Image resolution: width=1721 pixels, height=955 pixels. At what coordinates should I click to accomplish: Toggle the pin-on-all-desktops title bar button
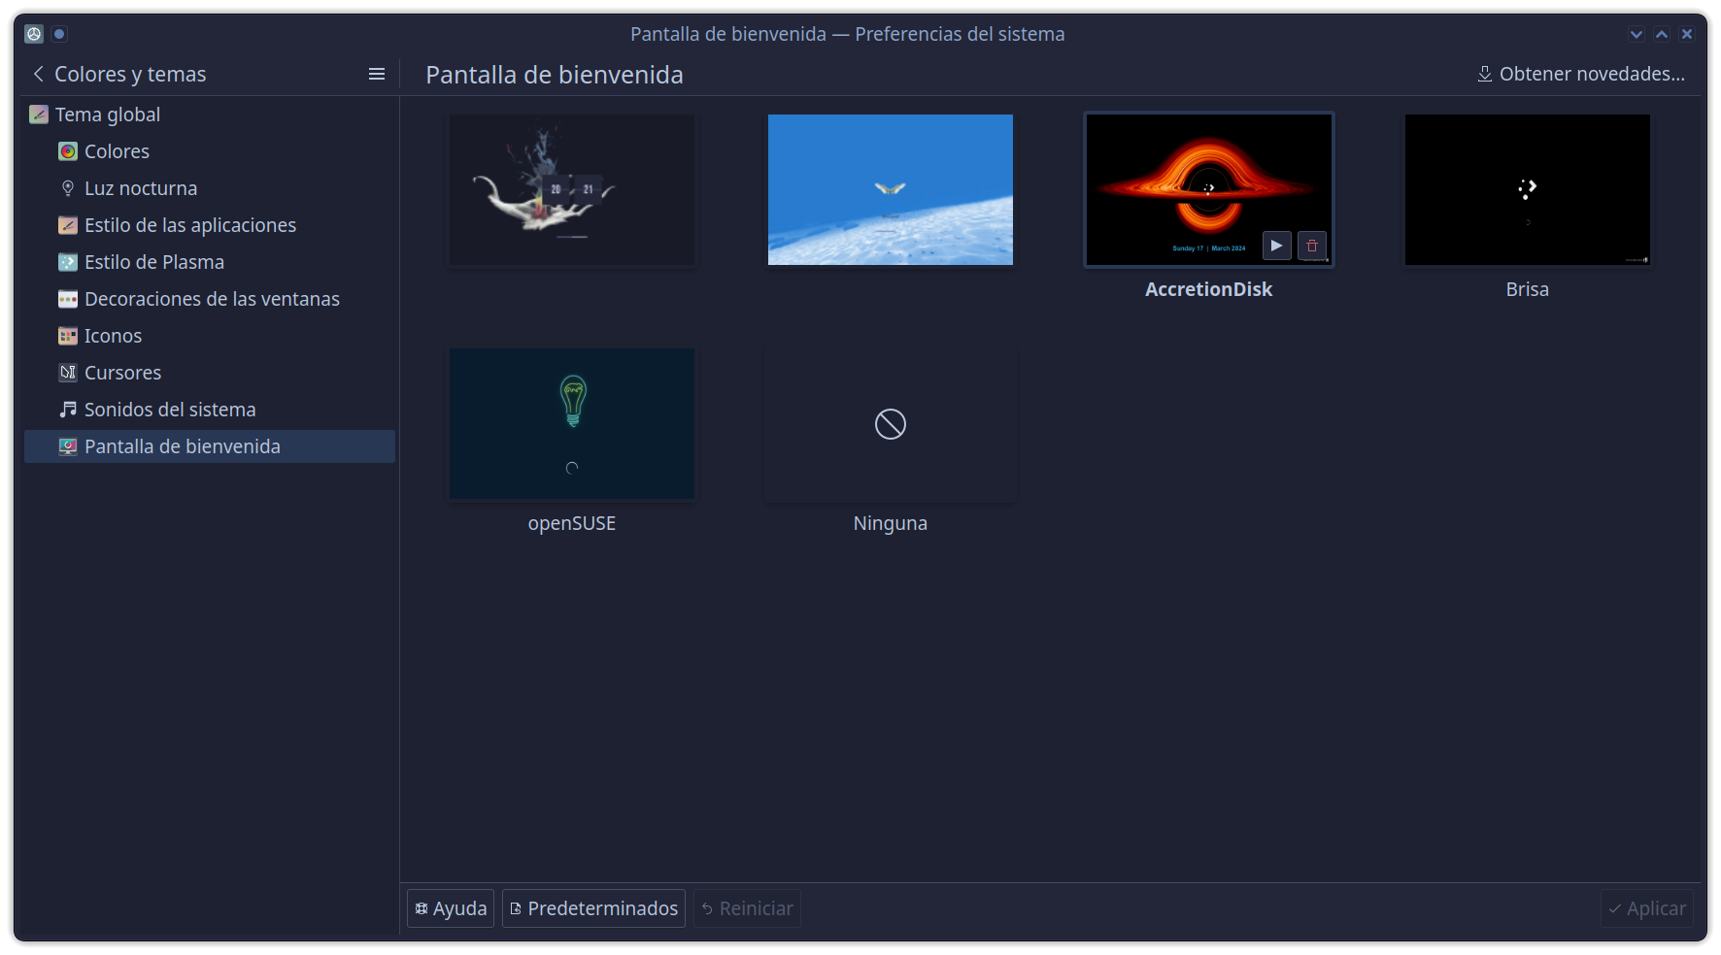pyautogui.click(x=59, y=34)
